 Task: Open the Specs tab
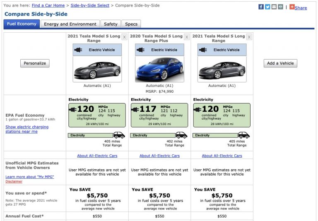click(131, 24)
